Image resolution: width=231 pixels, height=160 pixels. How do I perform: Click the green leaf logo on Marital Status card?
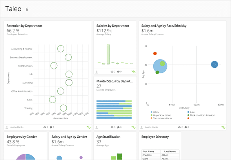(x=133, y=127)
